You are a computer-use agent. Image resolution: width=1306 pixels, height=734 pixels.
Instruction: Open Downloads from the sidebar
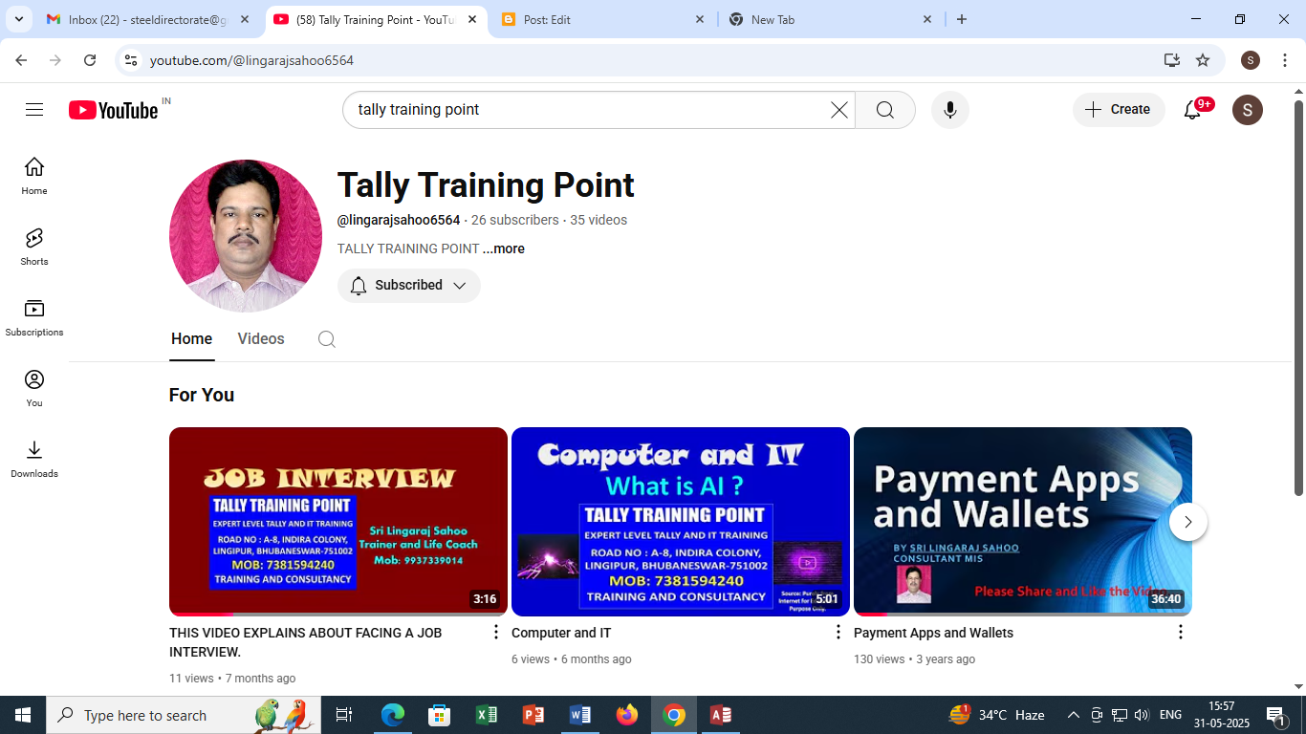click(34, 459)
